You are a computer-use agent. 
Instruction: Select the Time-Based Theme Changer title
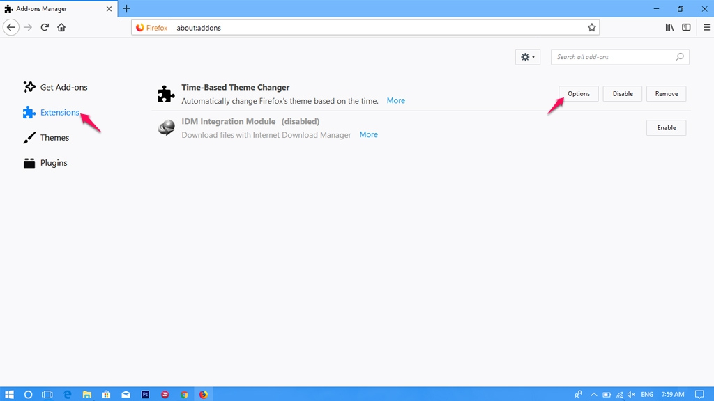pyautogui.click(x=236, y=87)
